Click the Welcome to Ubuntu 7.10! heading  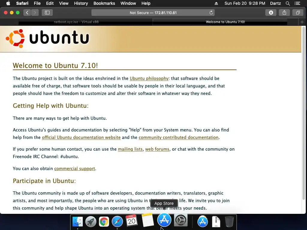[x=55, y=65]
